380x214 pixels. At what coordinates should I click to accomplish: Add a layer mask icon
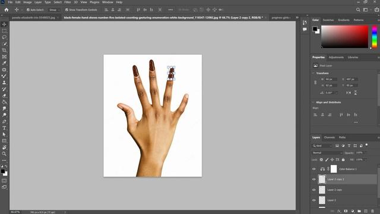tap(346, 212)
